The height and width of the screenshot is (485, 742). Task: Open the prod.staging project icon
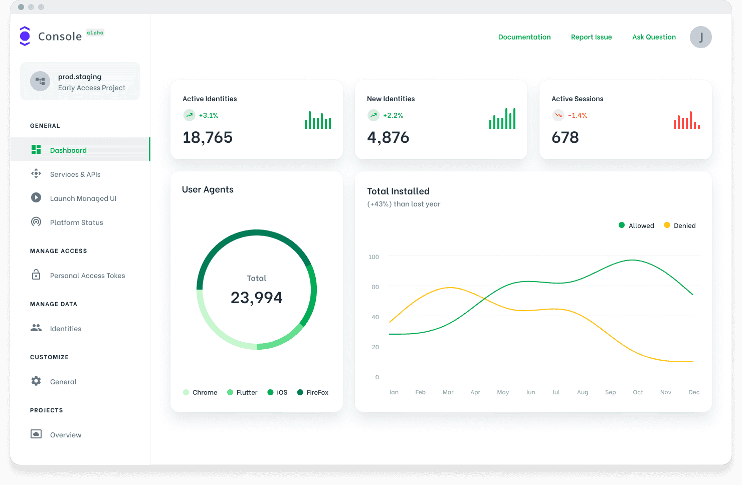(40, 81)
